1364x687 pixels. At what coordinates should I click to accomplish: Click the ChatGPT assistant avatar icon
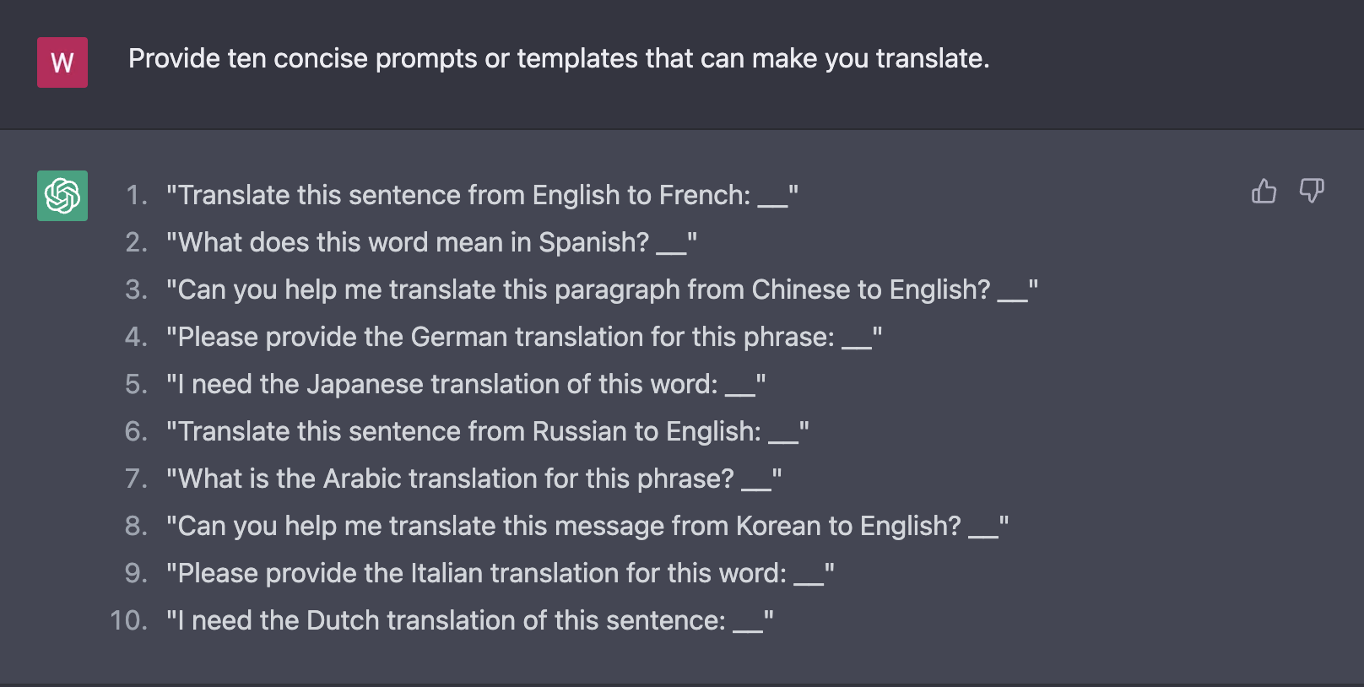click(62, 195)
